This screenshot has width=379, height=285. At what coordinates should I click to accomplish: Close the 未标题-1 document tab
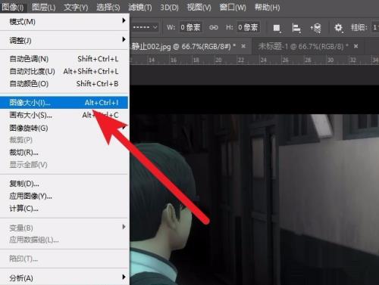356,46
